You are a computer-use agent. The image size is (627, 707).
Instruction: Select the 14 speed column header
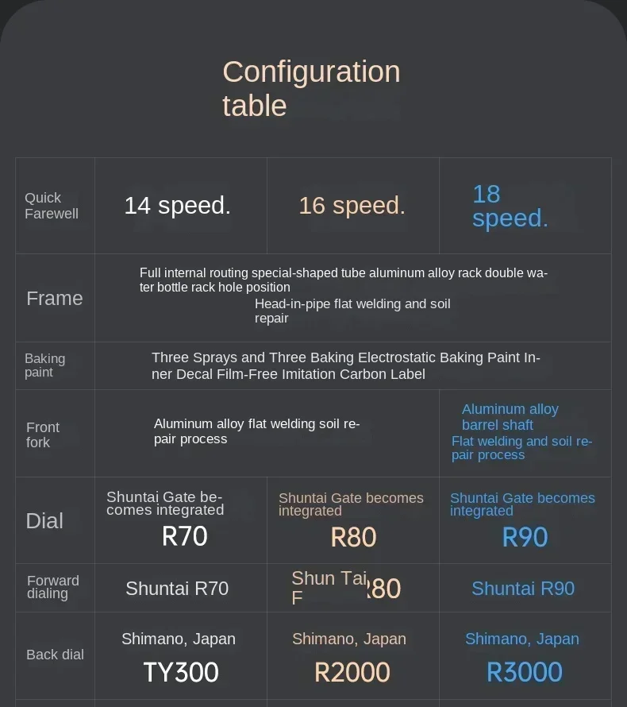click(177, 206)
